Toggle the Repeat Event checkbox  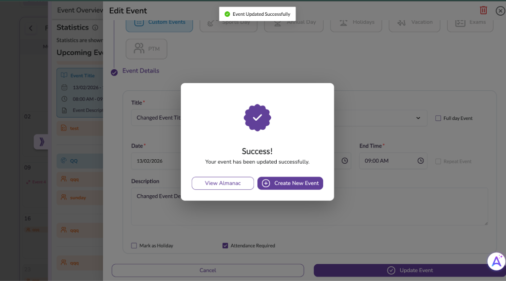coord(438,161)
